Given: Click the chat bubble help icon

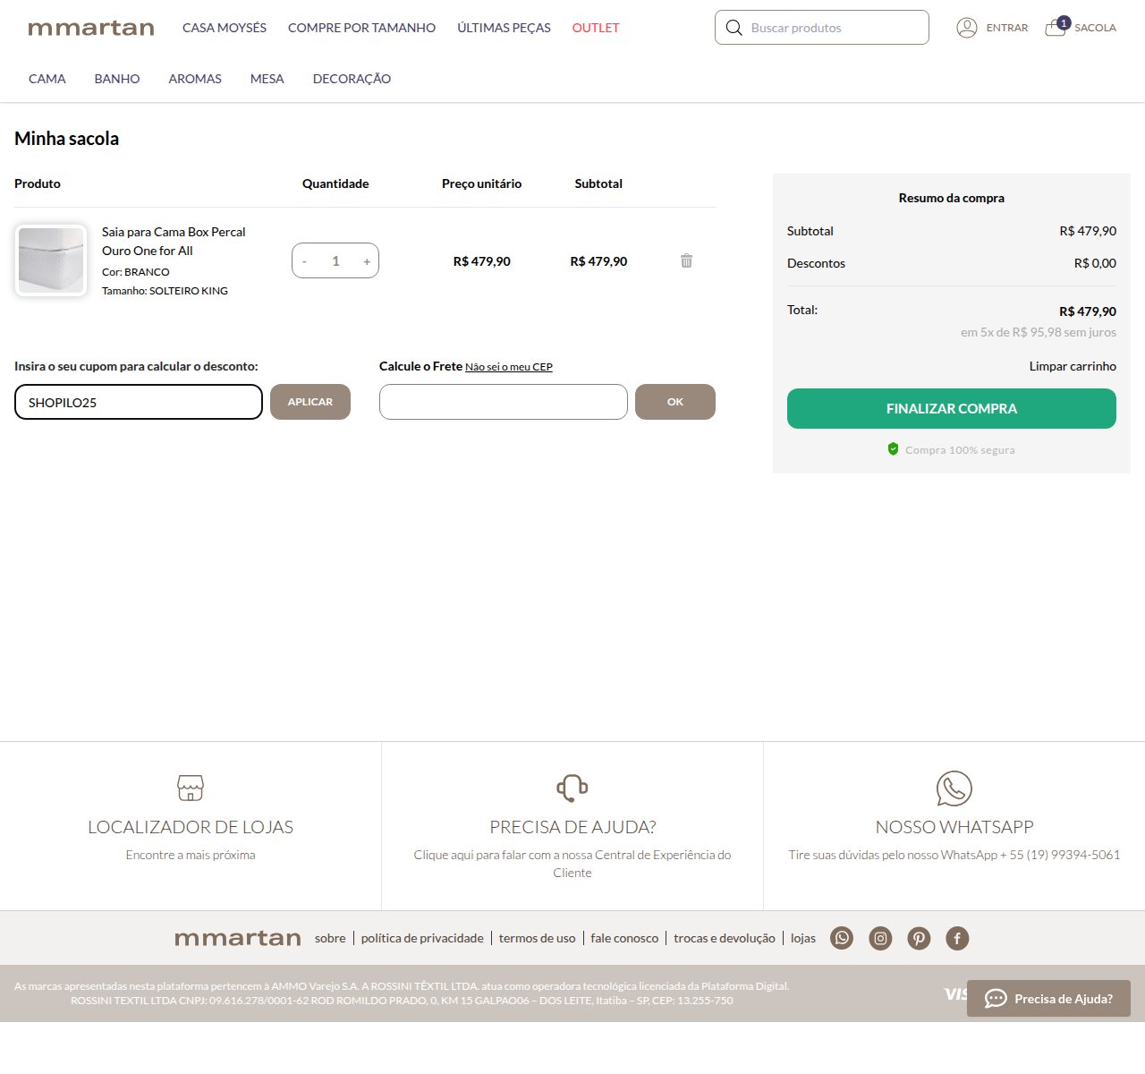Looking at the screenshot, I should point(996,999).
